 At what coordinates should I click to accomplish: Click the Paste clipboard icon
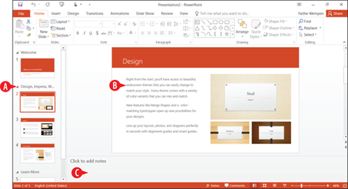click(x=20, y=24)
